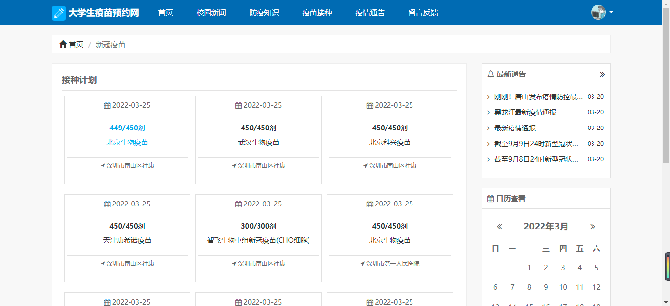Open 留言反馈 navigation item
670x306 pixels.
[x=423, y=13]
